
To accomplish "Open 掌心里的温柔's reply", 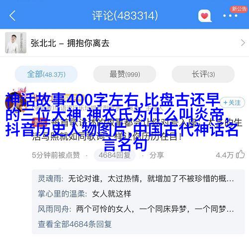I will coord(84,194).
